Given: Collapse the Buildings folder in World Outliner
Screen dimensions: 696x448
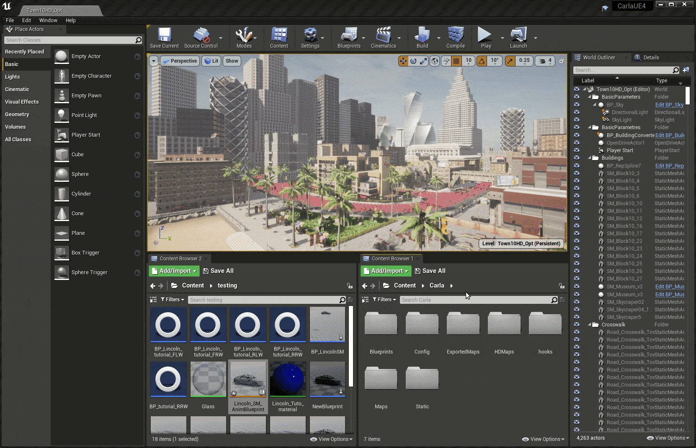Looking at the screenshot, I should tap(590, 158).
